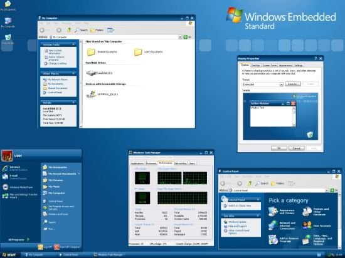Click Switch to Classic View
Viewport: 345px width, 258px height.
[237, 206]
